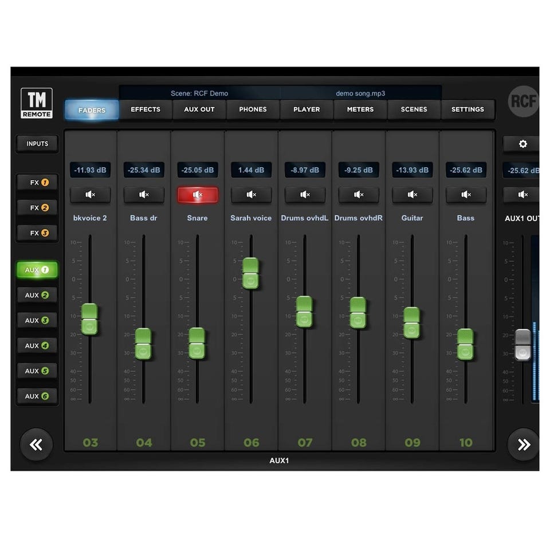
Task: Click the 1.44 dB level readout
Action: coord(251,170)
